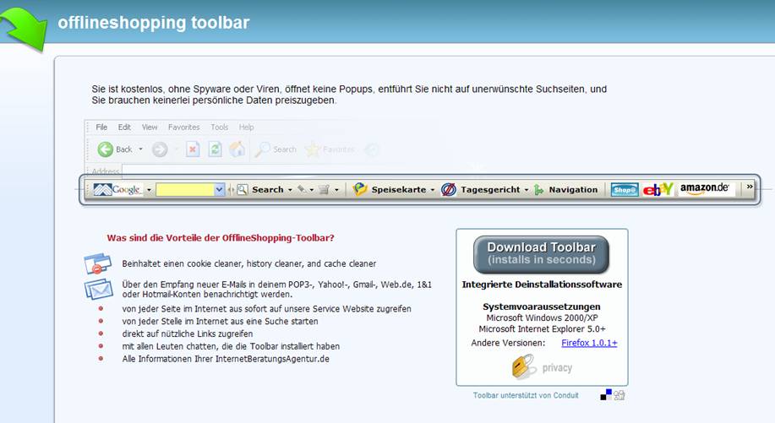Click the amazon.de toolbar logo
This screenshot has height=423, width=775.
coord(704,188)
